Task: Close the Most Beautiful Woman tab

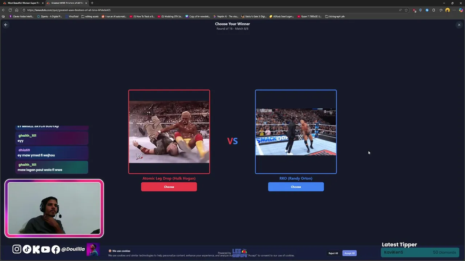Action: (43, 3)
